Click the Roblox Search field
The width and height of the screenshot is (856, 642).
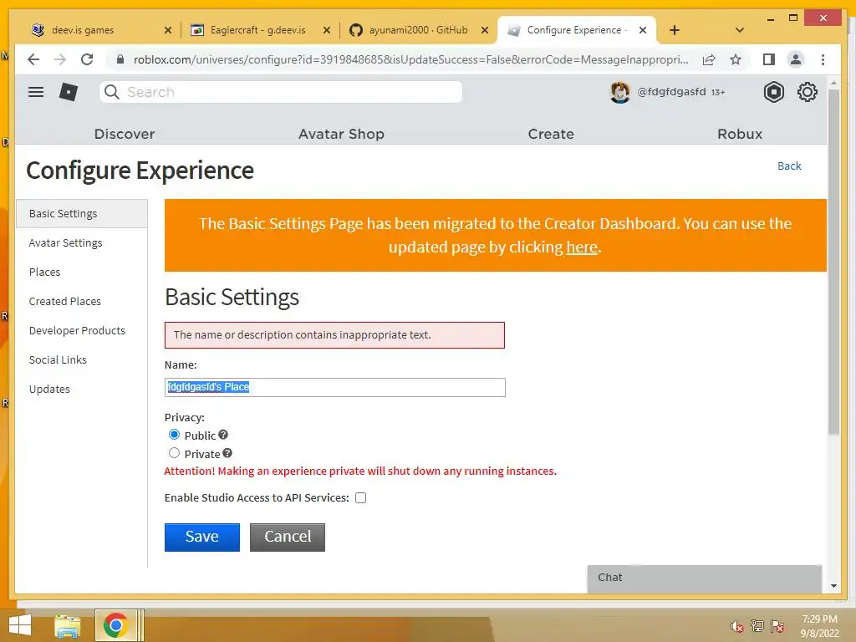point(281,92)
